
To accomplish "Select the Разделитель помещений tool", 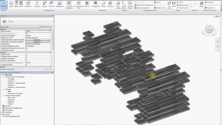I will [144, 5].
